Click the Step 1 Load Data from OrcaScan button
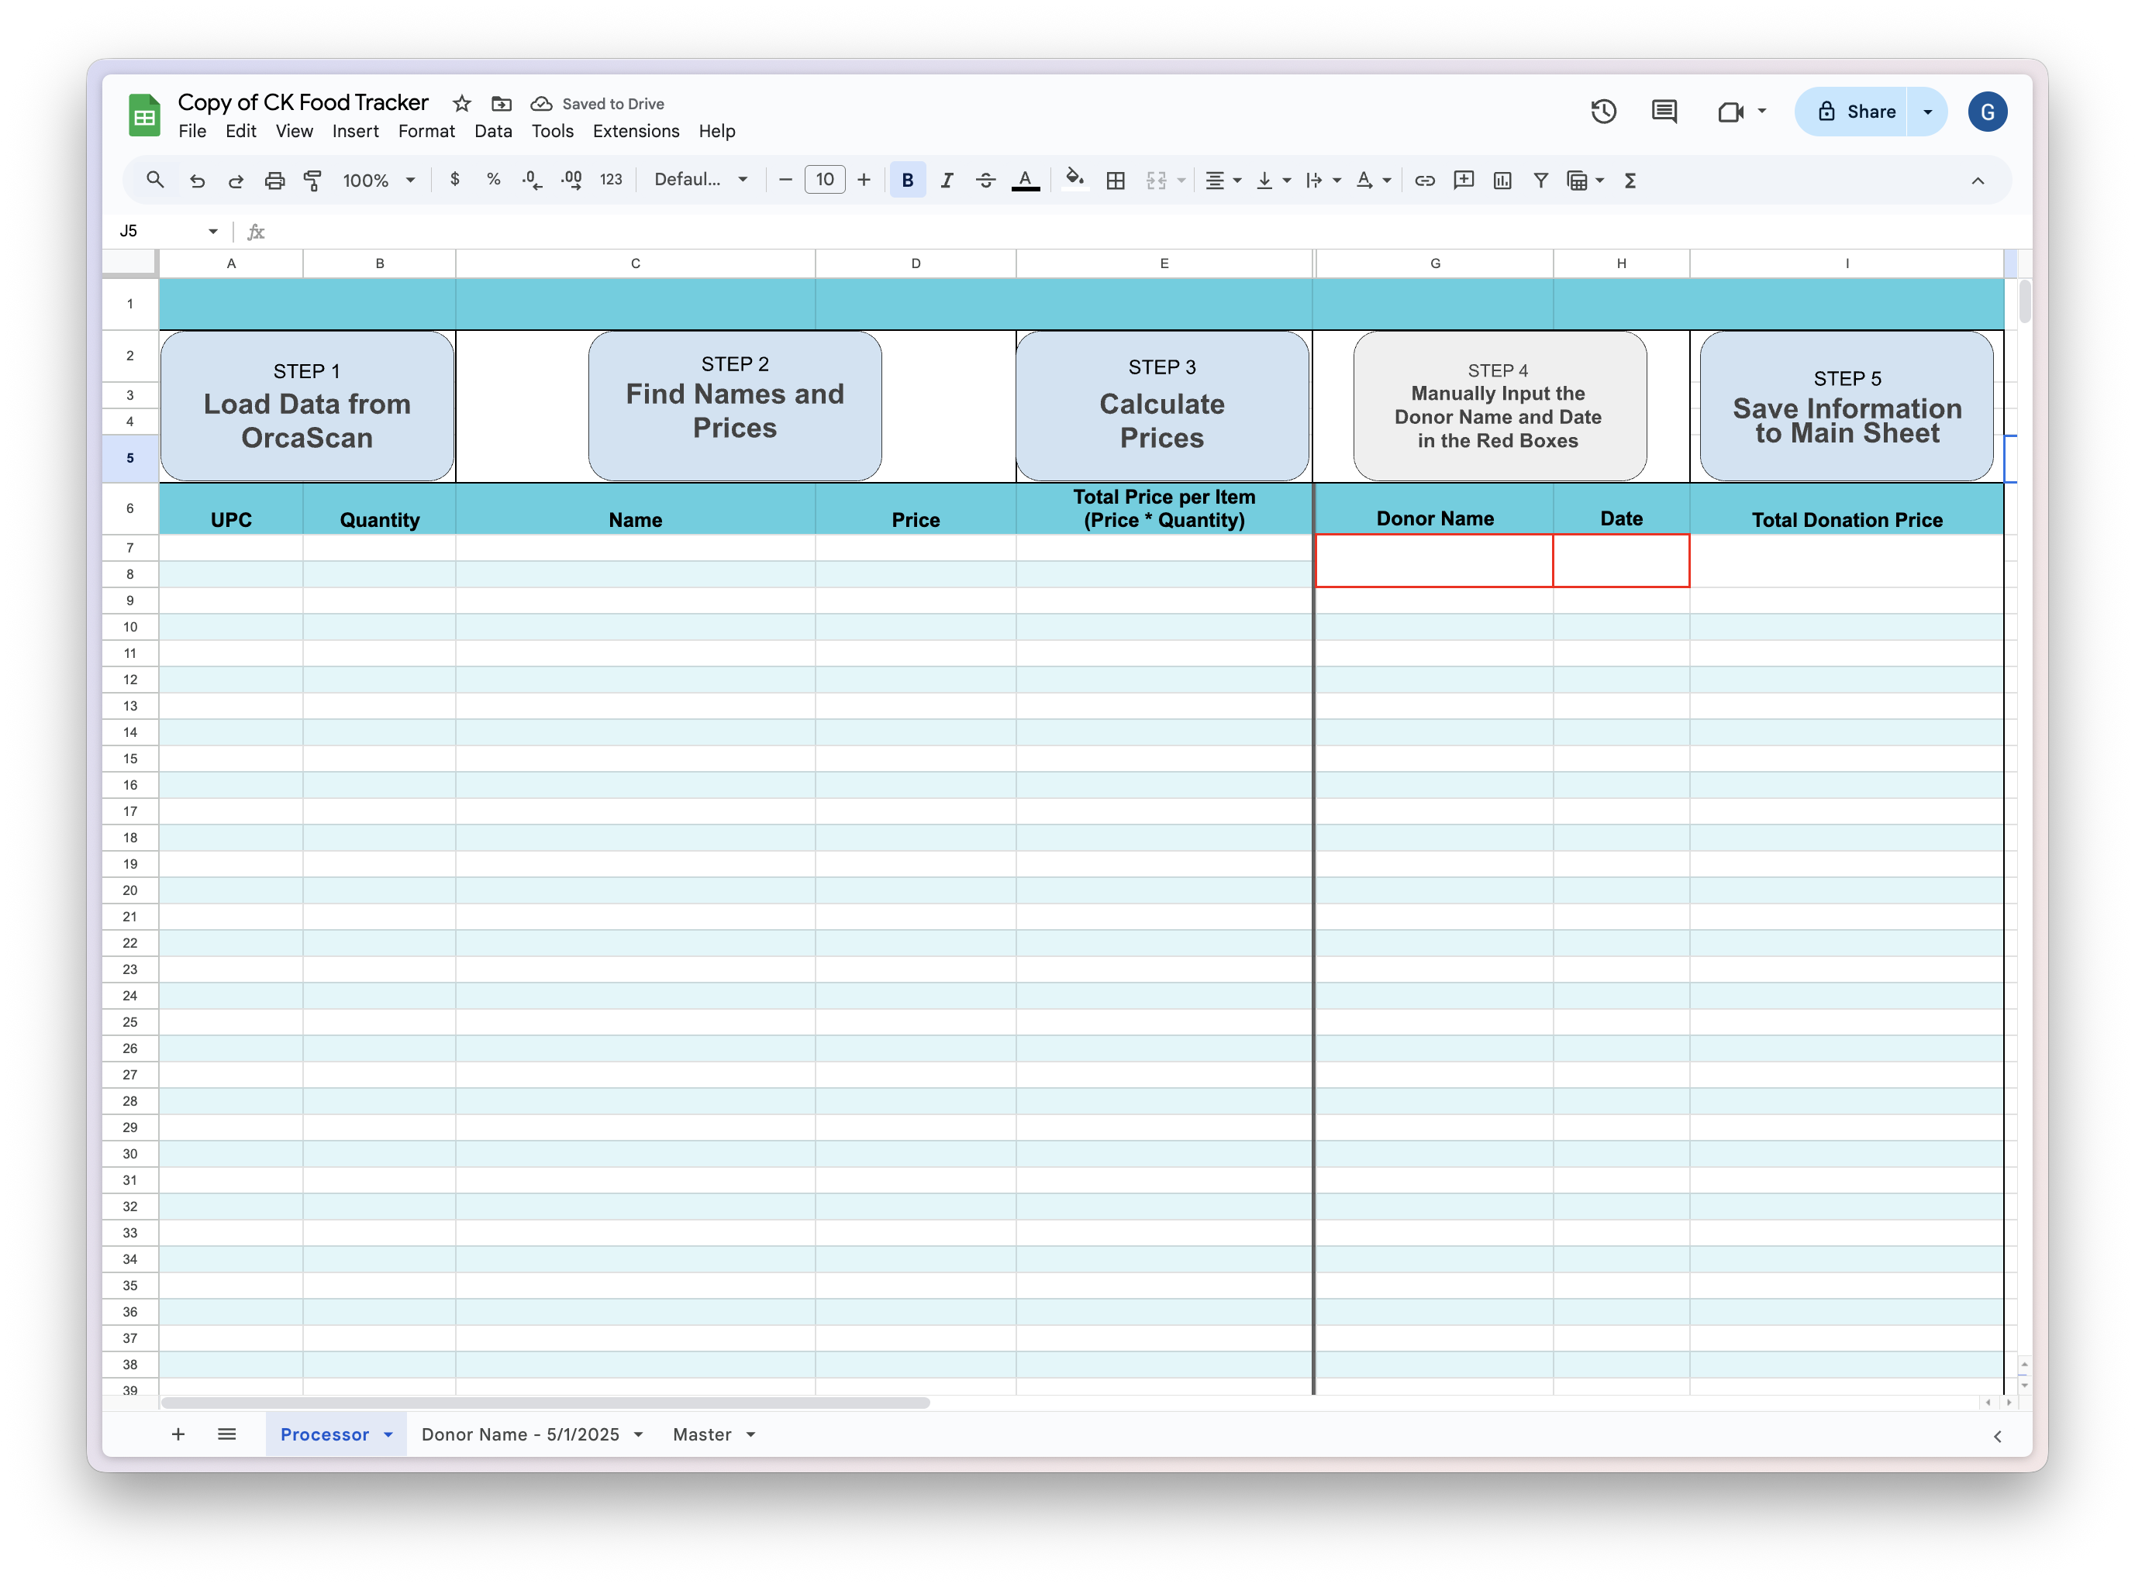Image resolution: width=2135 pixels, height=1587 pixels. (x=306, y=405)
